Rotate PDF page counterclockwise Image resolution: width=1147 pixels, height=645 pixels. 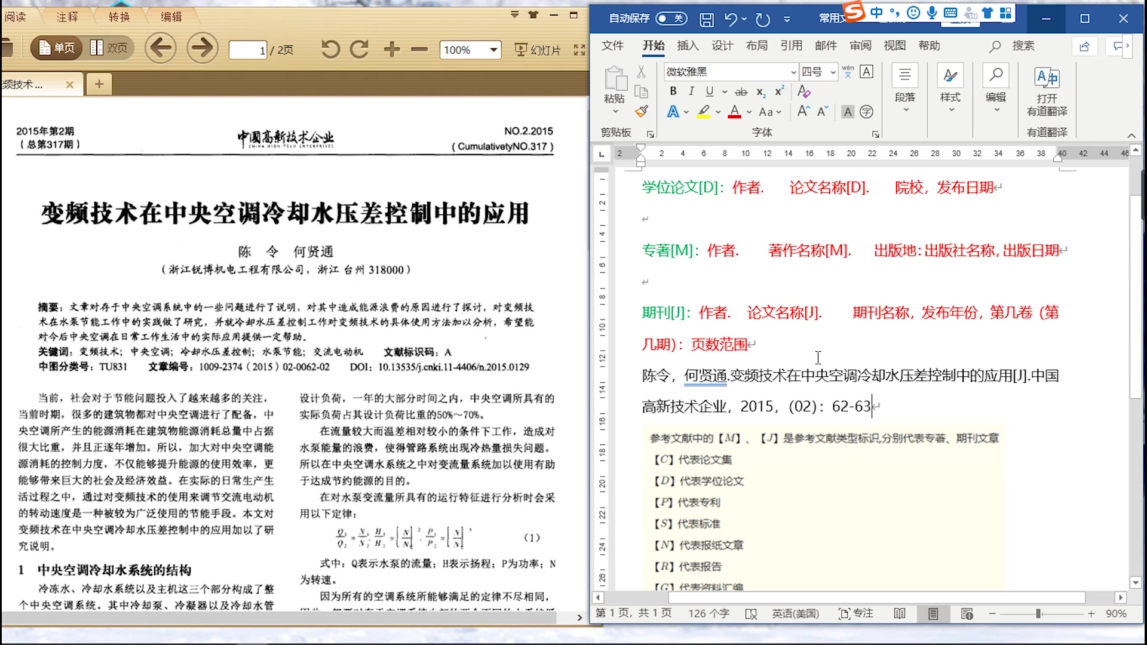tap(330, 49)
